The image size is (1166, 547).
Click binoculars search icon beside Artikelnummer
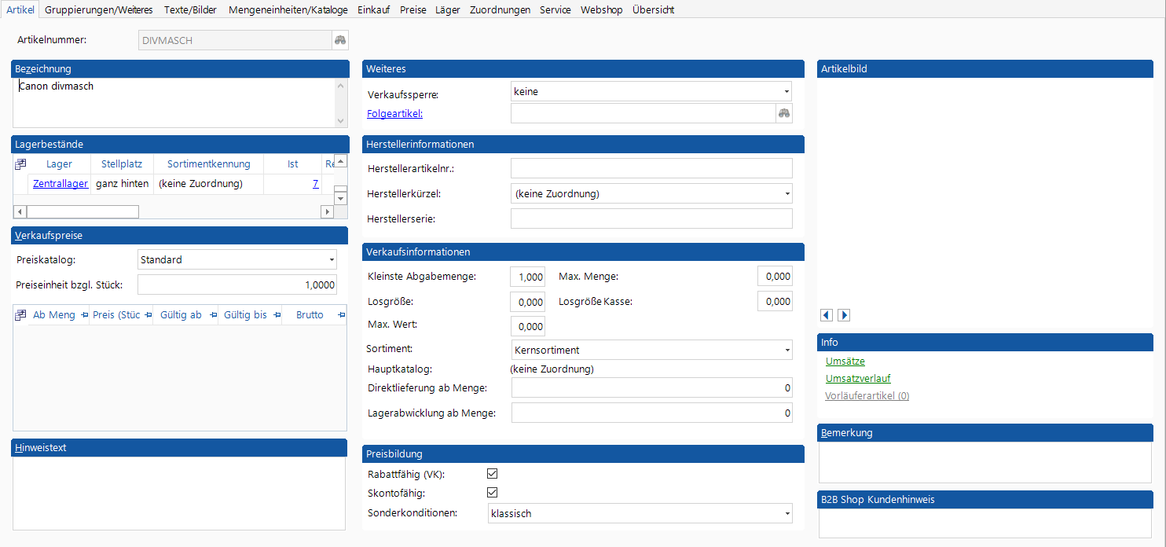coord(339,40)
